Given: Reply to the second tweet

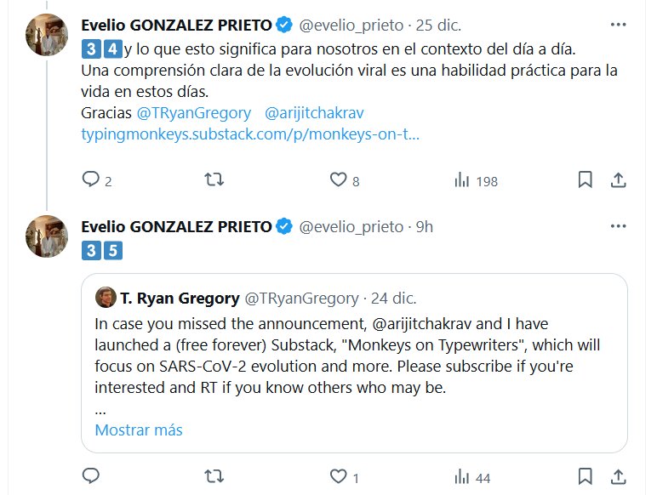Looking at the screenshot, I should click(x=90, y=475).
